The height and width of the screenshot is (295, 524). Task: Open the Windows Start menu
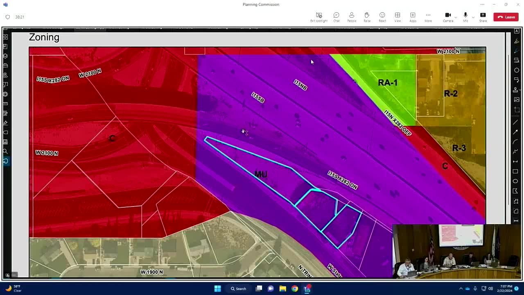(217, 288)
